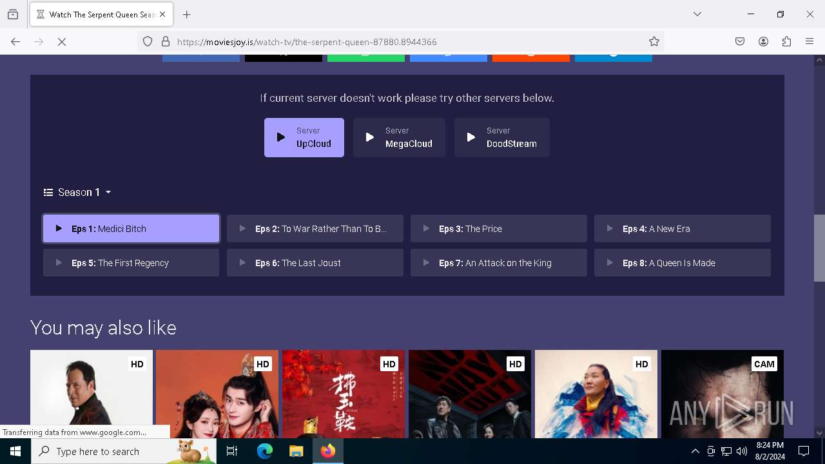Go back to the previous page
Viewport: 825px width, 464px height.
click(15, 42)
